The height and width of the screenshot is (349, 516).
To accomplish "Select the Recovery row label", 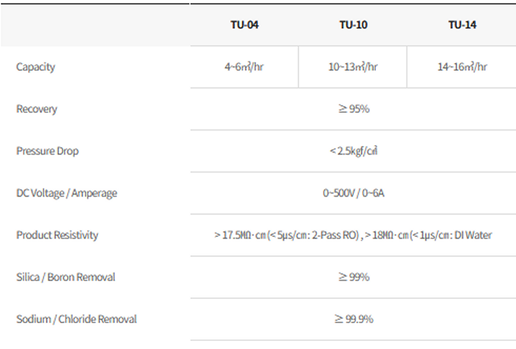I will click(x=36, y=109).
